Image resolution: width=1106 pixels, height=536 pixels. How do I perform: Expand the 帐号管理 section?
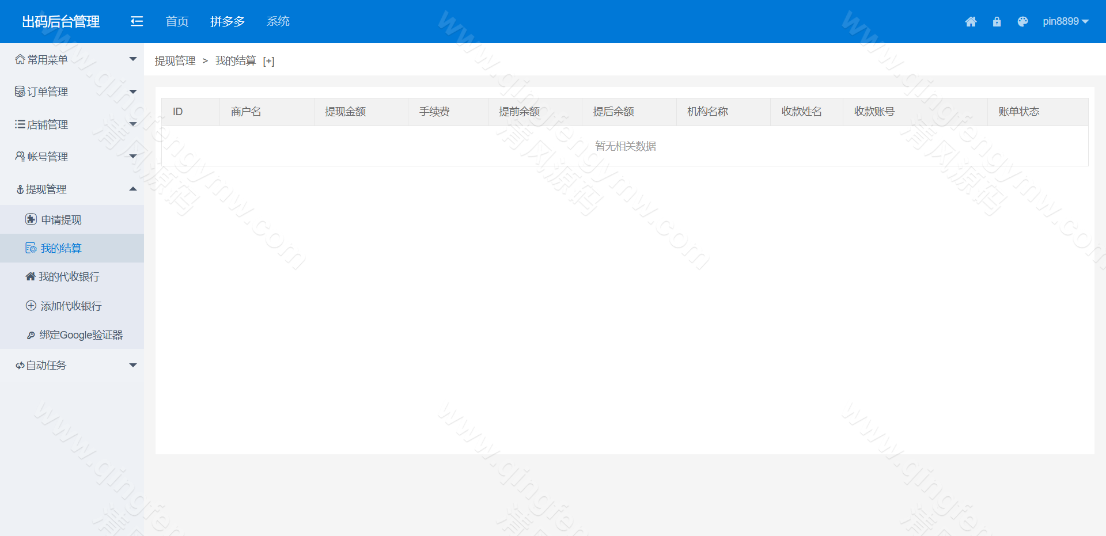[47, 157]
